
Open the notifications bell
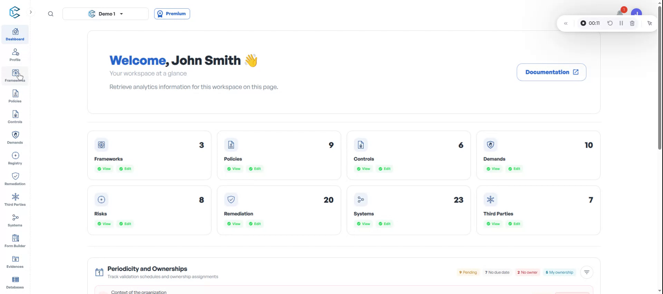621,13
